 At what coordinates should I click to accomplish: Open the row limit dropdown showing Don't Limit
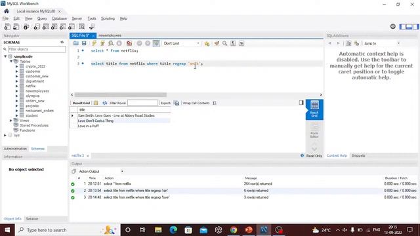[x=181, y=43]
